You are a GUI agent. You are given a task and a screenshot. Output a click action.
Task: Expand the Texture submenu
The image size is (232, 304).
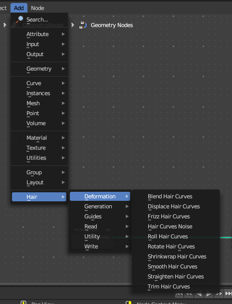pos(39,148)
